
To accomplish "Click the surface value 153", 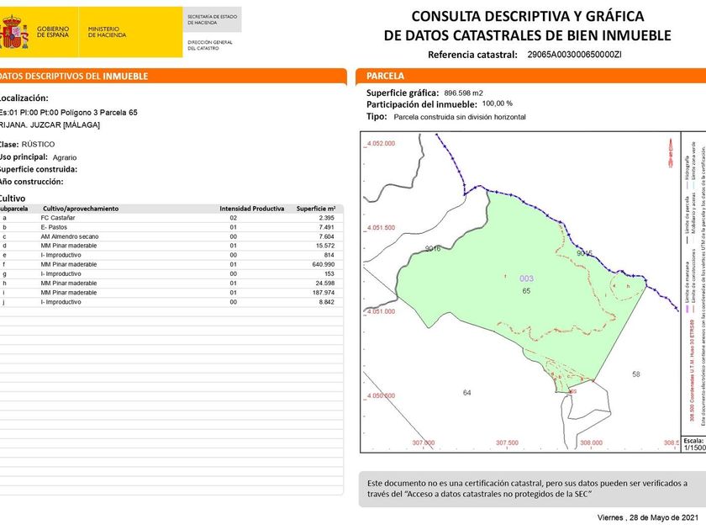I will coord(329,274).
